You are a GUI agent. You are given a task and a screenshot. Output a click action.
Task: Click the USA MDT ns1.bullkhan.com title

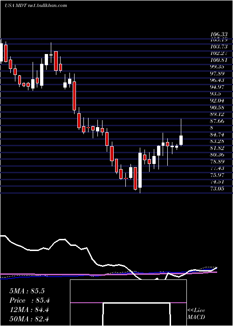(36, 6)
